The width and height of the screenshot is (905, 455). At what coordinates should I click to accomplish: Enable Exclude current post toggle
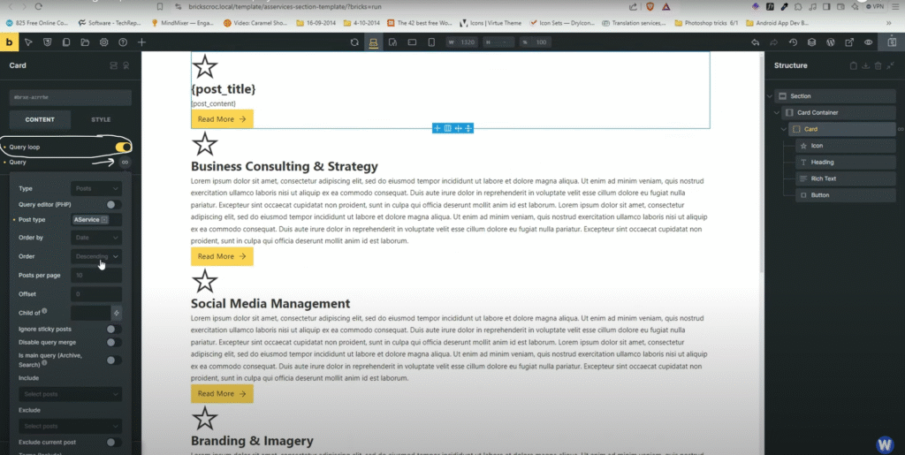(114, 442)
